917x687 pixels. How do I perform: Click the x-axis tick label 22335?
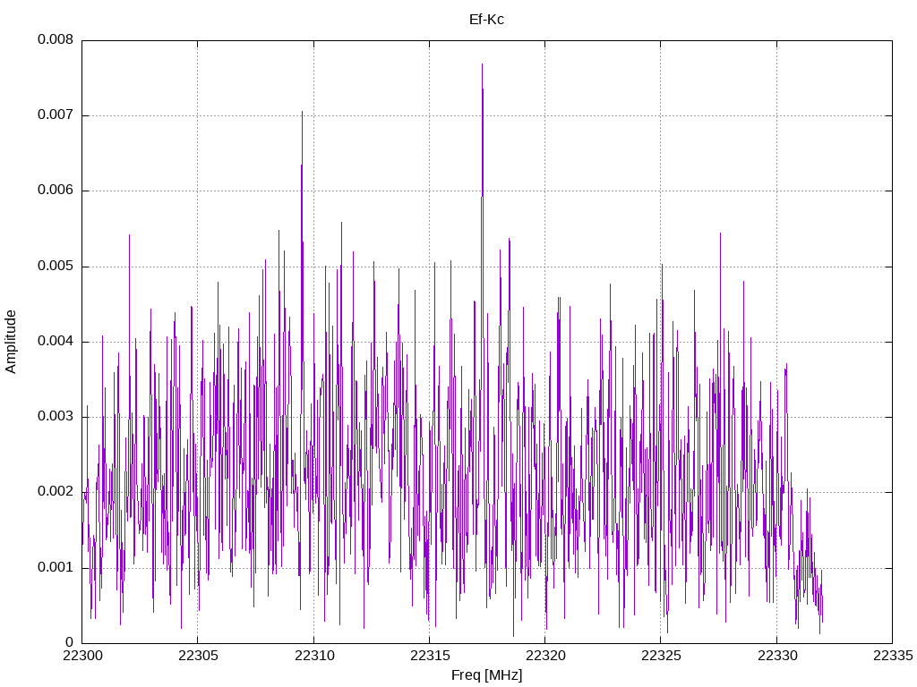point(893,656)
